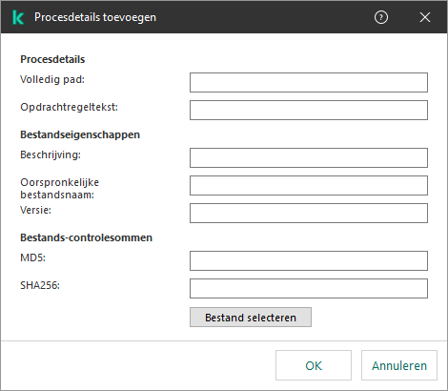Close the Procesdetails toevoegen dialog
Viewport: 448px width, 391px height.
point(425,17)
